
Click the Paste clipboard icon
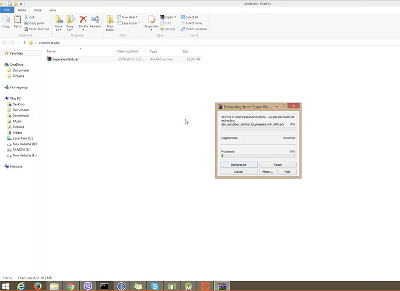pos(17,22)
